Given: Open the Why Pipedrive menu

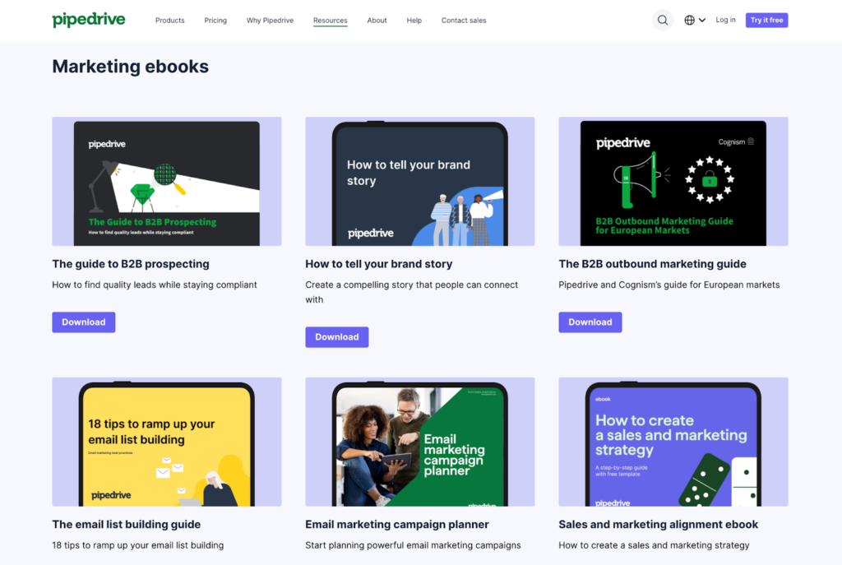Looking at the screenshot, I should point(270,21).
